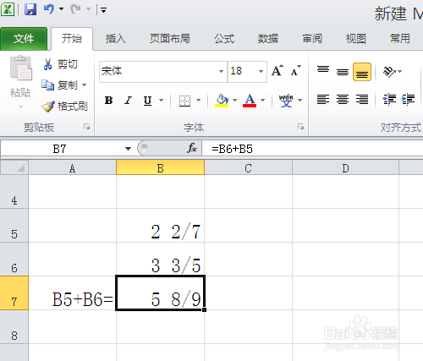Open the undo history dropdown arrow
The image size is (423, 361).
61,9
